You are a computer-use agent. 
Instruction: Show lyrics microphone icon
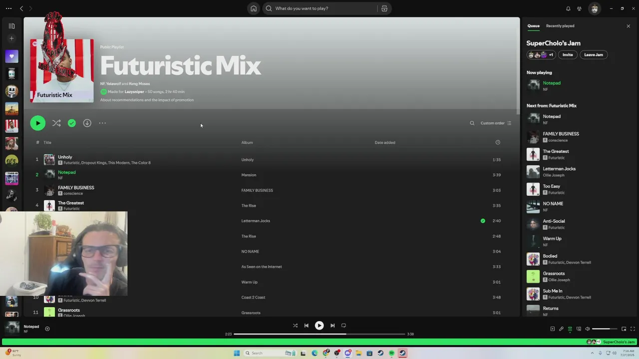pos(561,329)
